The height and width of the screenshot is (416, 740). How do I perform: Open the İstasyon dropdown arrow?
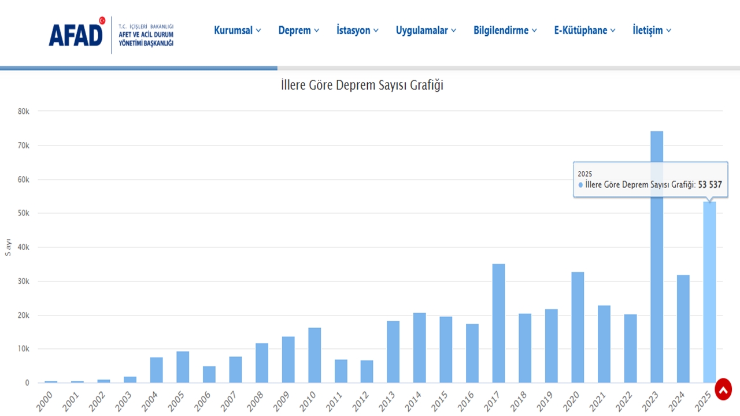[x=376, y=31]
